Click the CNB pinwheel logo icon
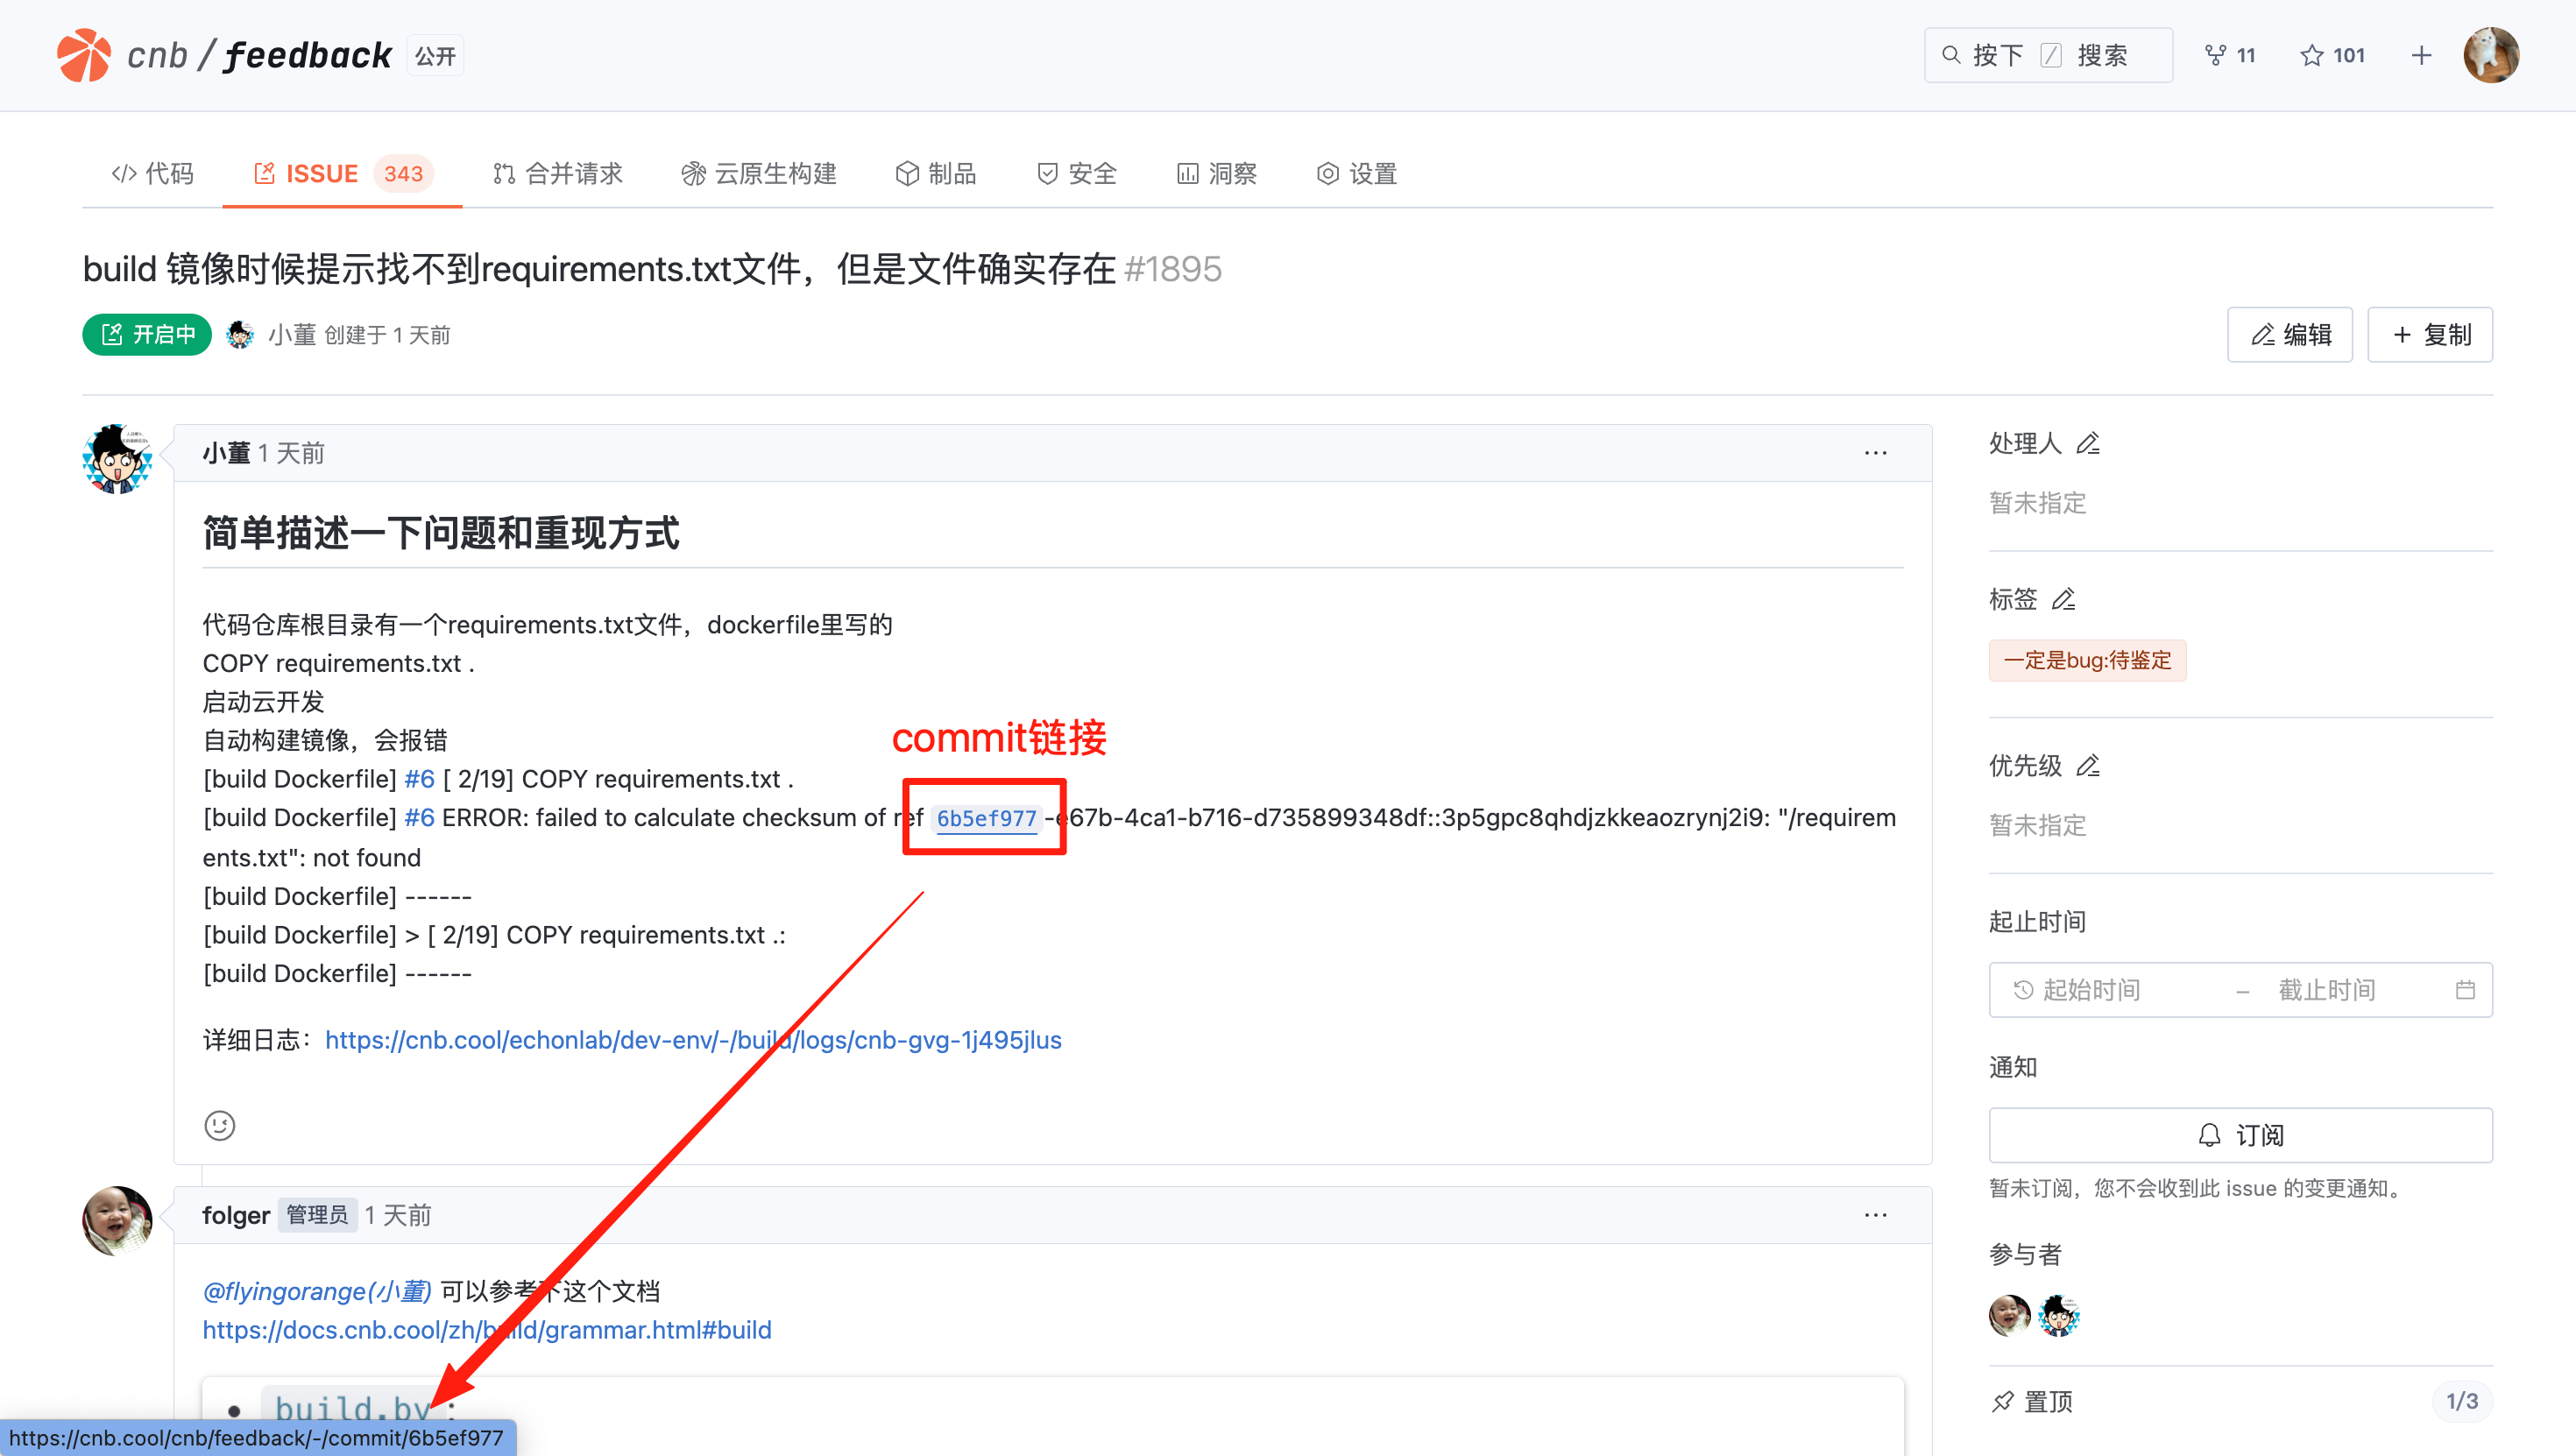The image size is (2576, 1456). (x=84, y=55)
